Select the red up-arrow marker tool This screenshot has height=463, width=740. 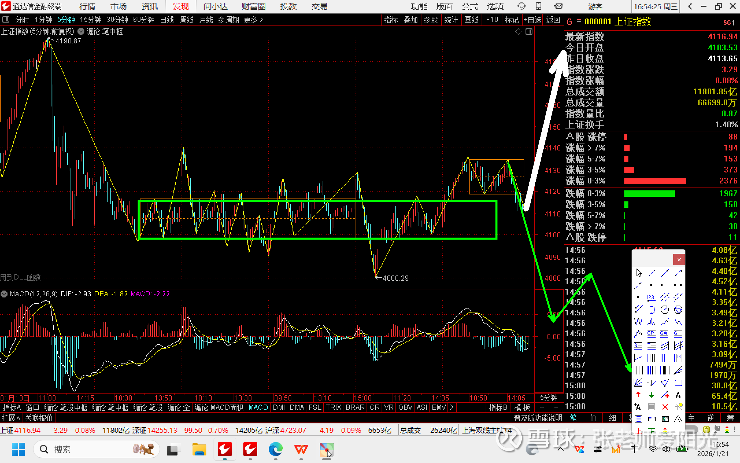(x=638, y=395)
